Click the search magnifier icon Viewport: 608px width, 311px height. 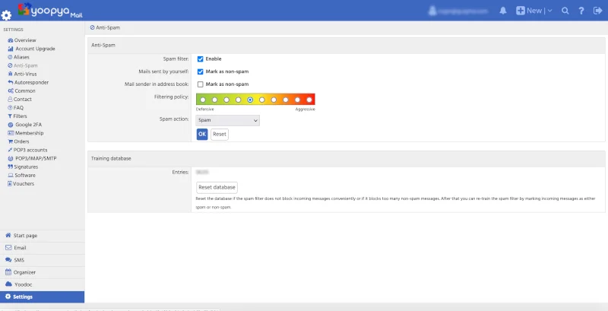pos(565,11)
